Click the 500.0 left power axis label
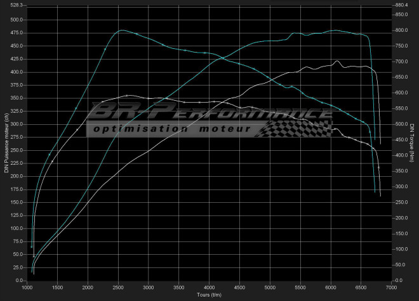Viewport: 419px width, 301px height. (15, 20)
